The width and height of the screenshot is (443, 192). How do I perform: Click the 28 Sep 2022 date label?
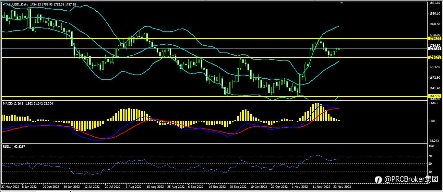coord(238,187)
